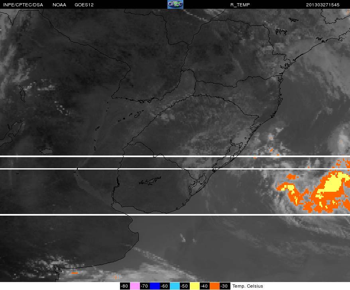This screenshot has width=350, height=290.
Task: Click the -80 legend value
Action: pyautogui.click(x=124, y=286)
